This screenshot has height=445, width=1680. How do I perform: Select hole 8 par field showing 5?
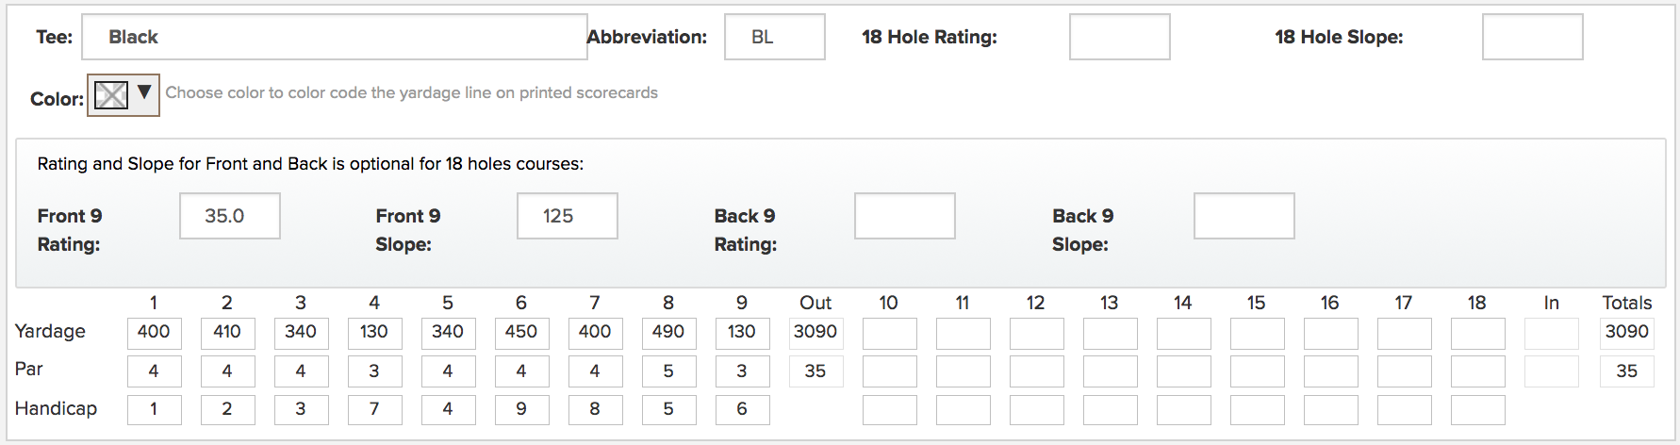click(668, 371)
